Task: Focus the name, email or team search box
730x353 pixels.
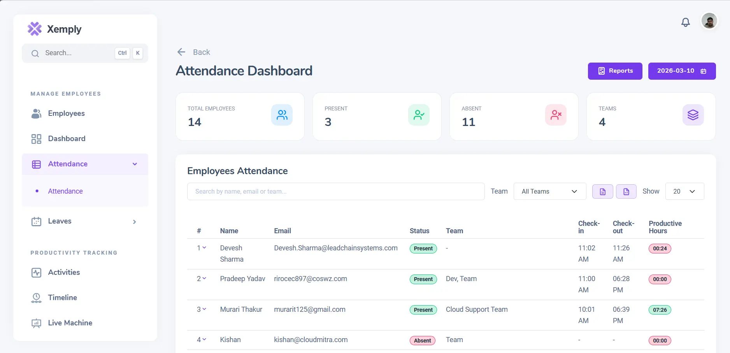Action: 336,192
